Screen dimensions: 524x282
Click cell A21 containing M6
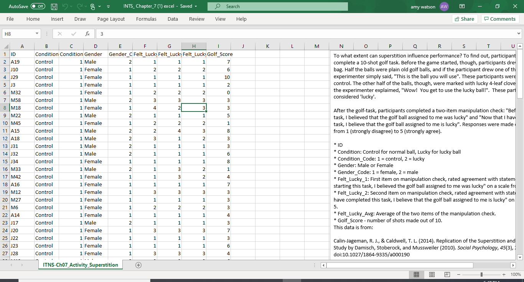(22, 207)
